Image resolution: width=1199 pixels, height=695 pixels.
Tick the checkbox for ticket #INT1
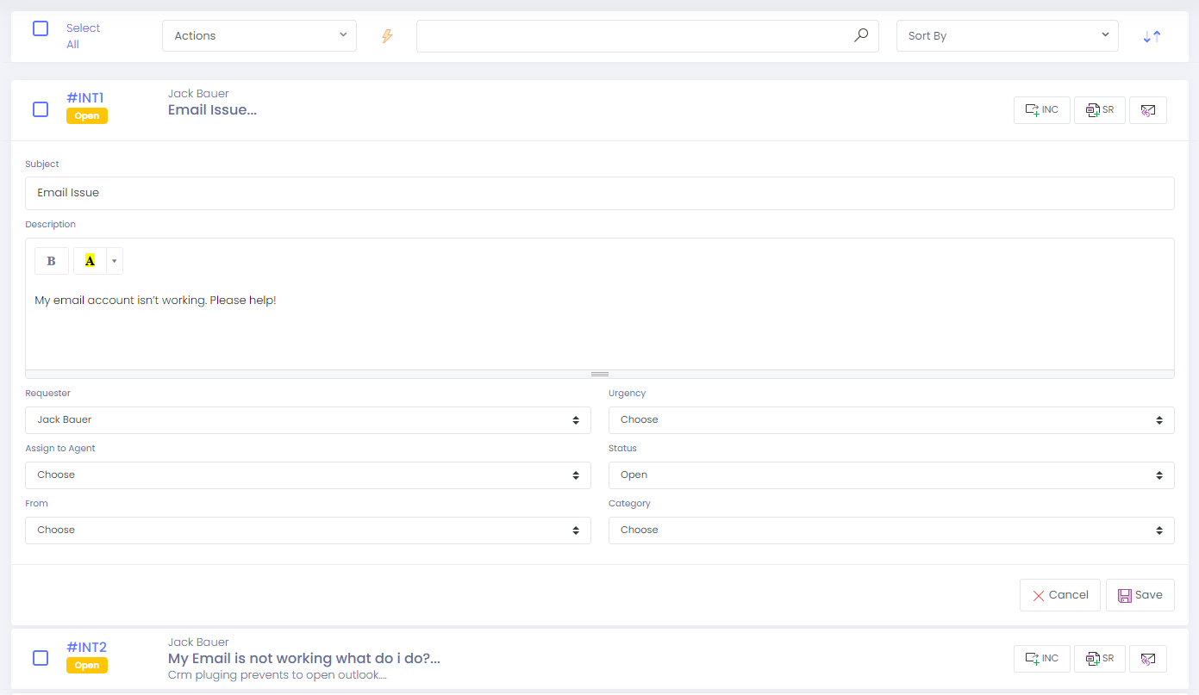41,109
